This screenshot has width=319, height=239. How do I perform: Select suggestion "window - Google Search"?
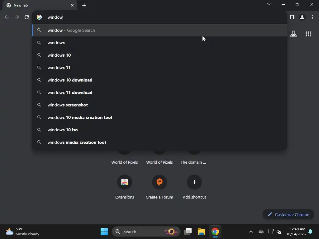coord(159,30)
